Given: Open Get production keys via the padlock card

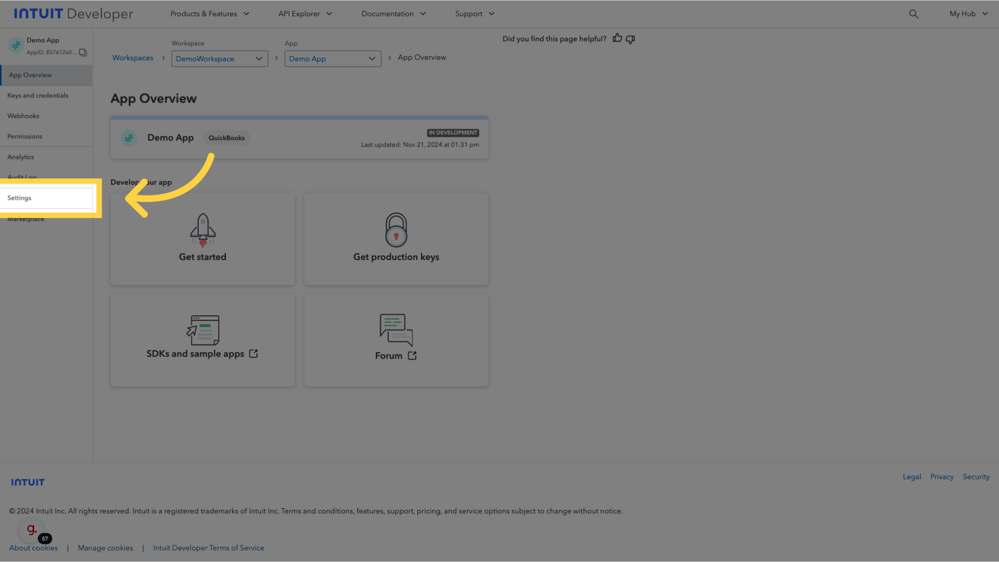Looking at the screenshot, I should [x=396, y=239].
